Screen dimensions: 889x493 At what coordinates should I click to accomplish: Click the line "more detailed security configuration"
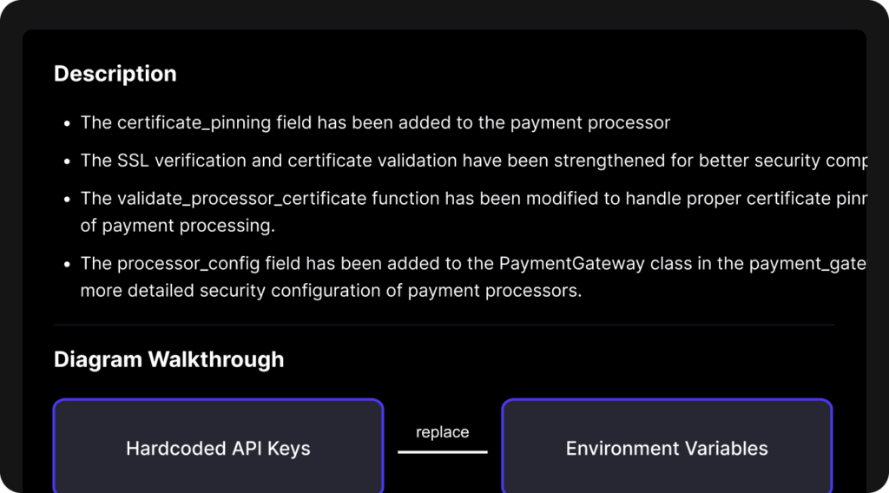(331, 291)
